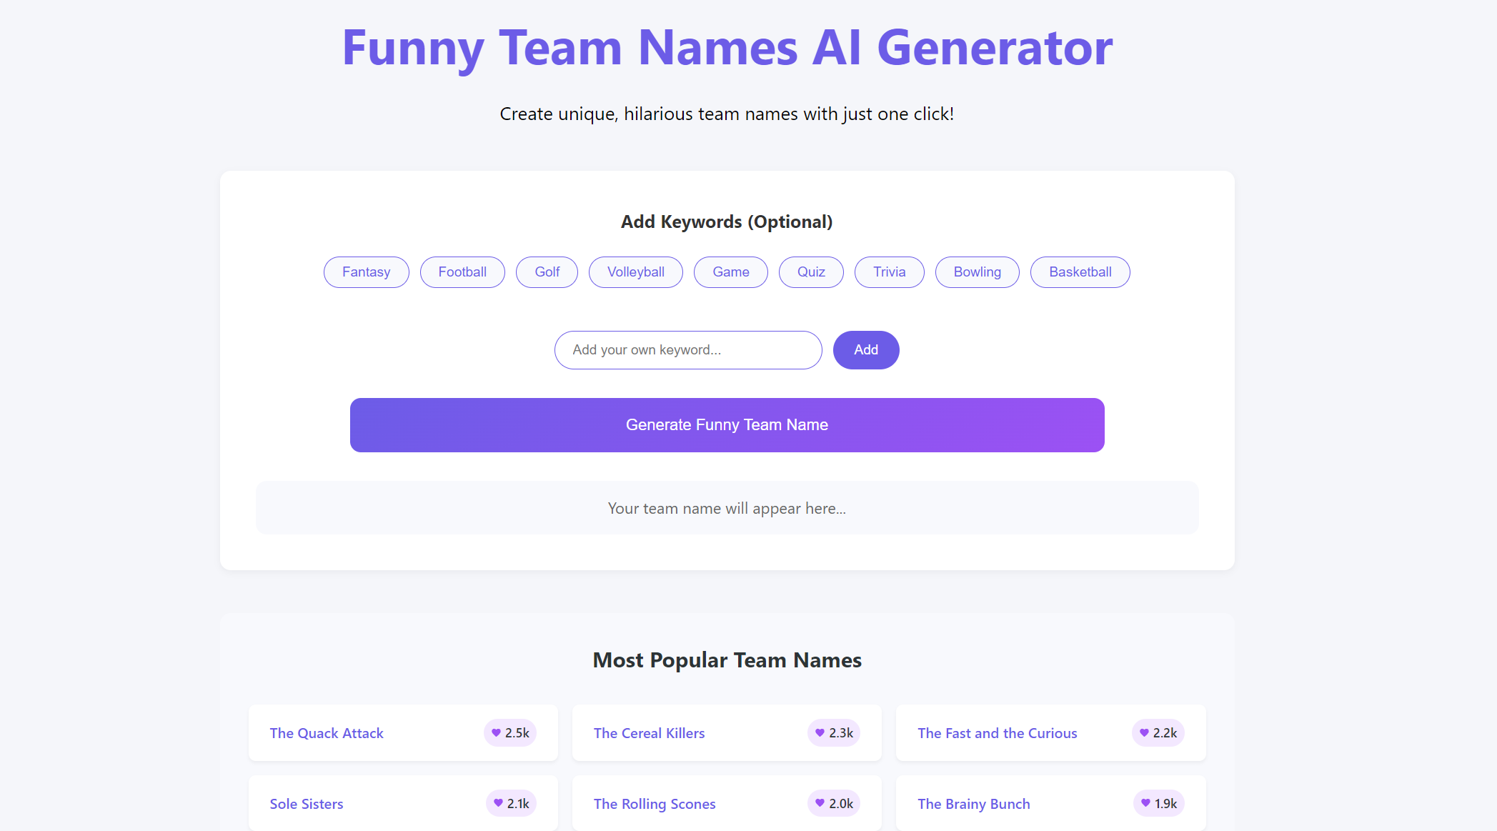The width and height of the screenshot is (1497, 831).
Task: Heart The Fast and the Curious
Action: (1144, 733)
